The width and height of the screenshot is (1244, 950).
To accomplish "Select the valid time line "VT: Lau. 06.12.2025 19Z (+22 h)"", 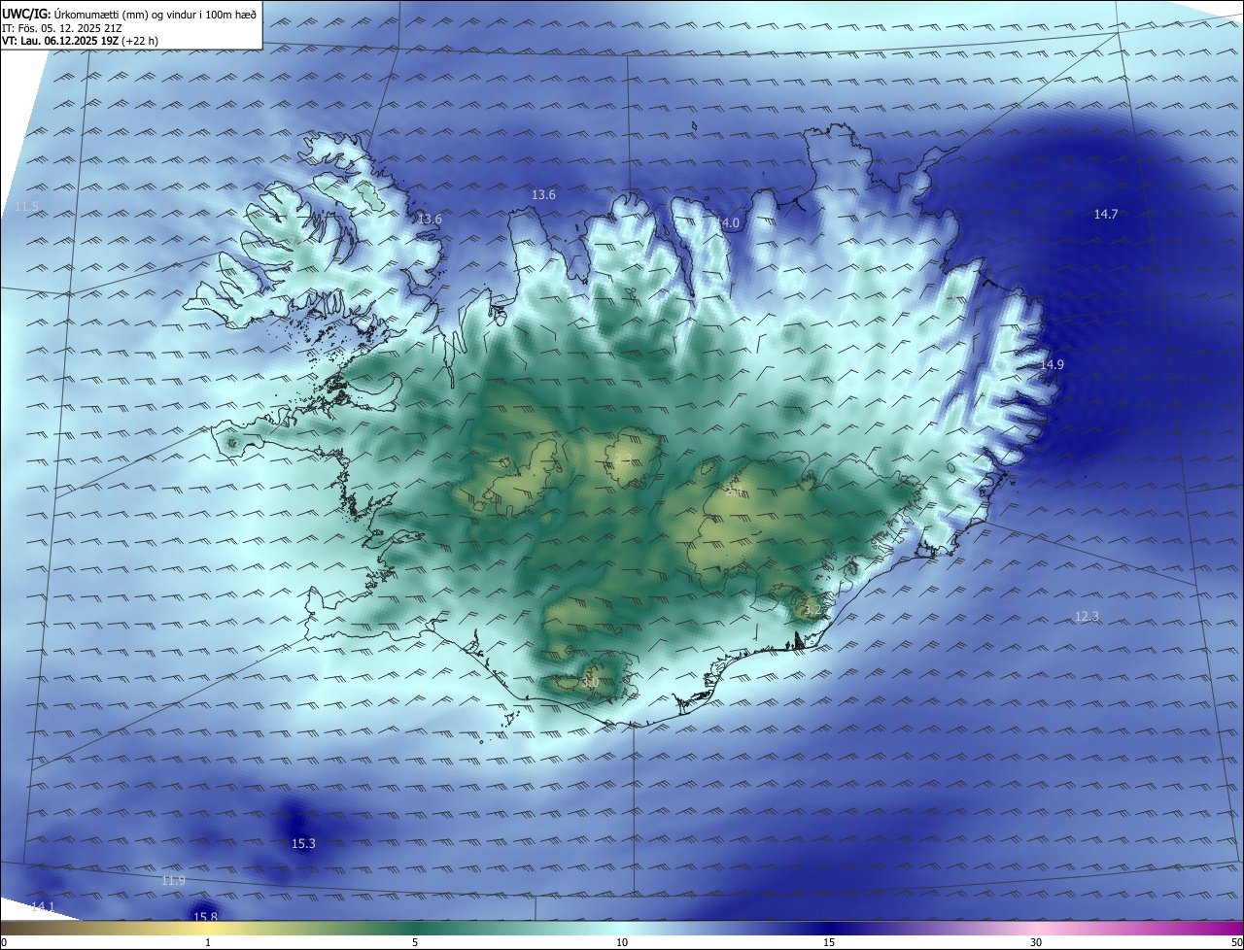I will tap(80, 41).
